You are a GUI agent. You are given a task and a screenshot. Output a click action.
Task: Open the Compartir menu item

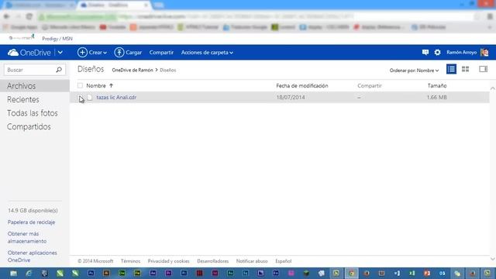point(161,53)
